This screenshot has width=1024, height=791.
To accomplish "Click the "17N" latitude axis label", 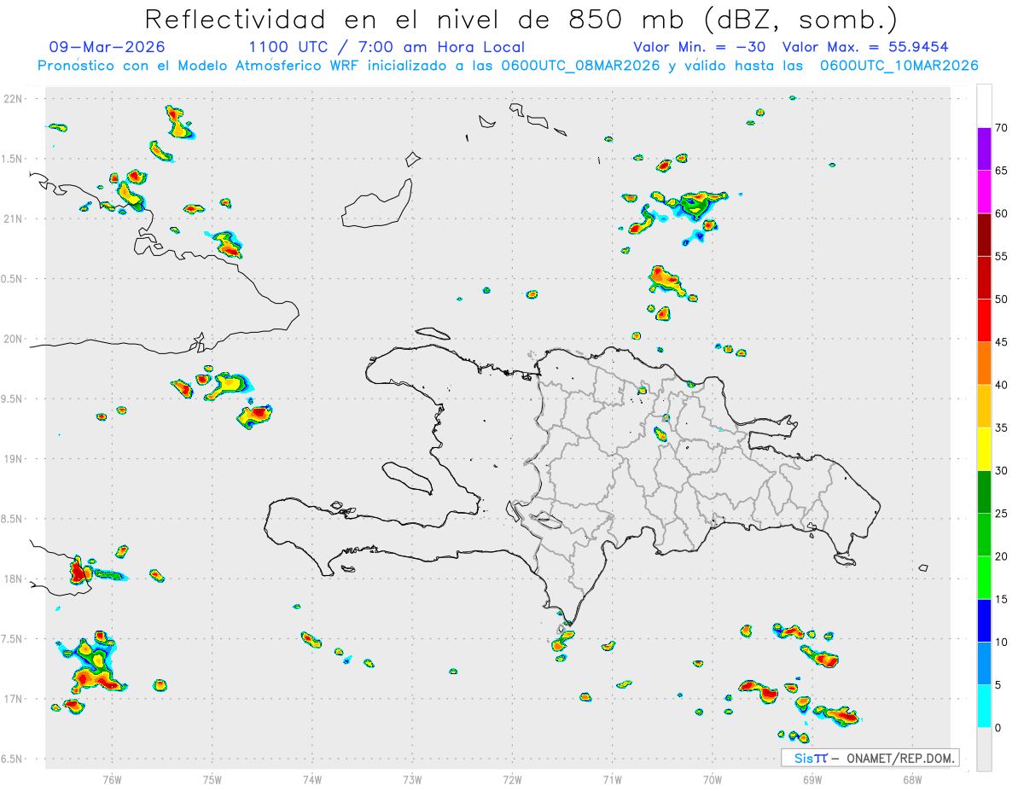I will point(14,699).
